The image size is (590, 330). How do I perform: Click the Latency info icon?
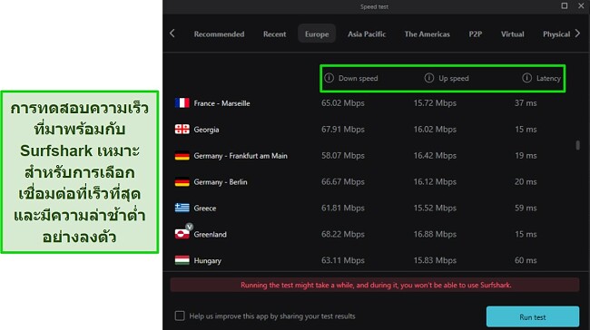pyautogui.click(x=526, y=78)
